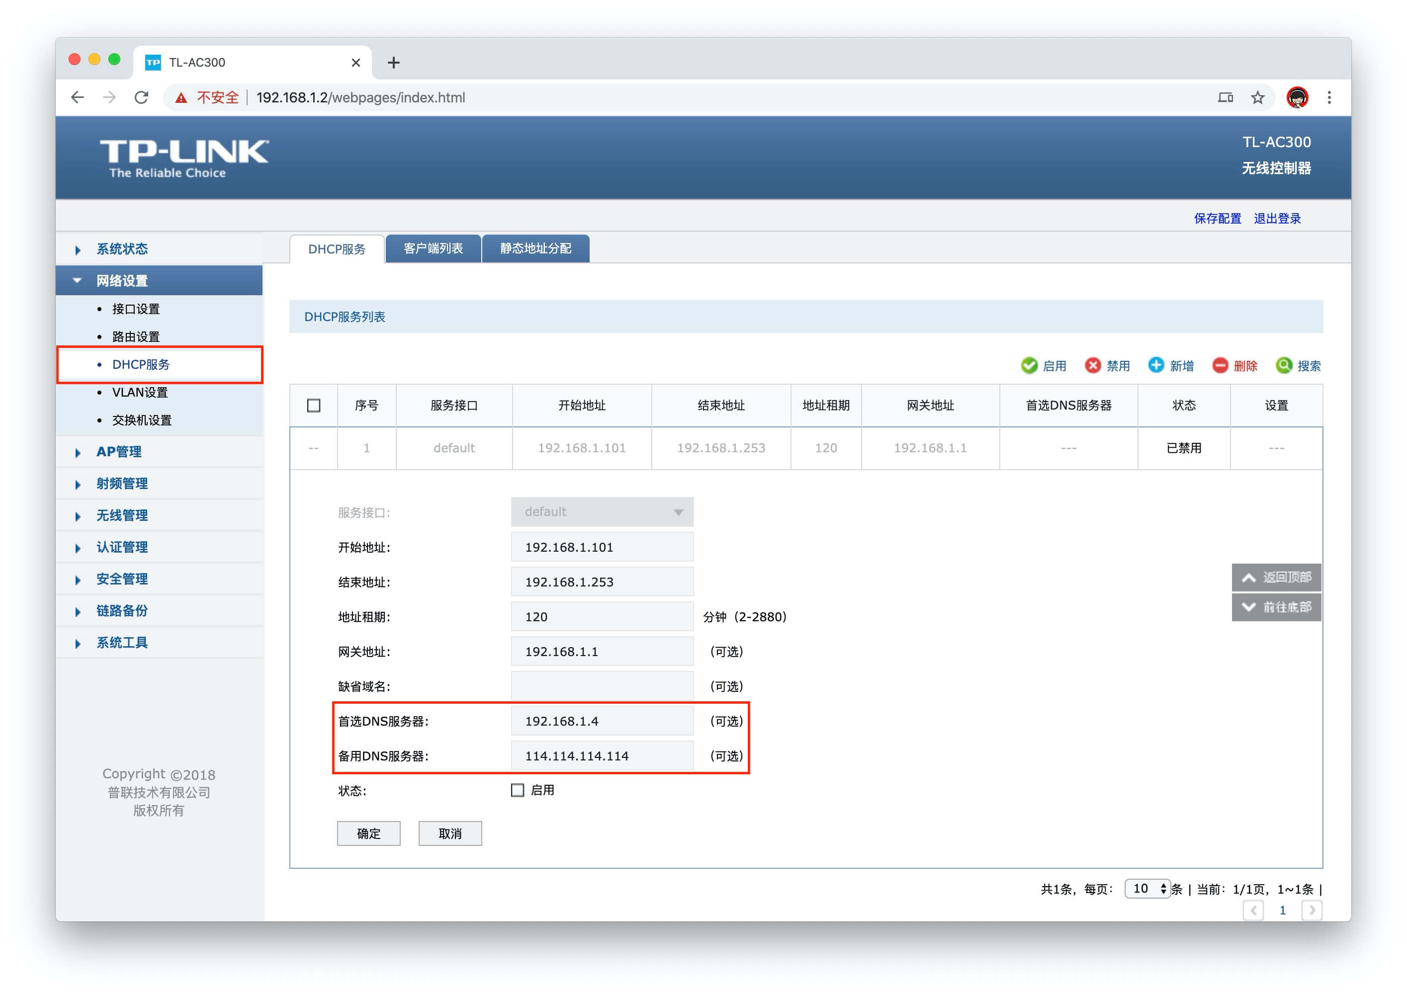1407x995 pixels.
Task: Click the 返回顶部 back-to-top button
Action: click(1276, 578)
